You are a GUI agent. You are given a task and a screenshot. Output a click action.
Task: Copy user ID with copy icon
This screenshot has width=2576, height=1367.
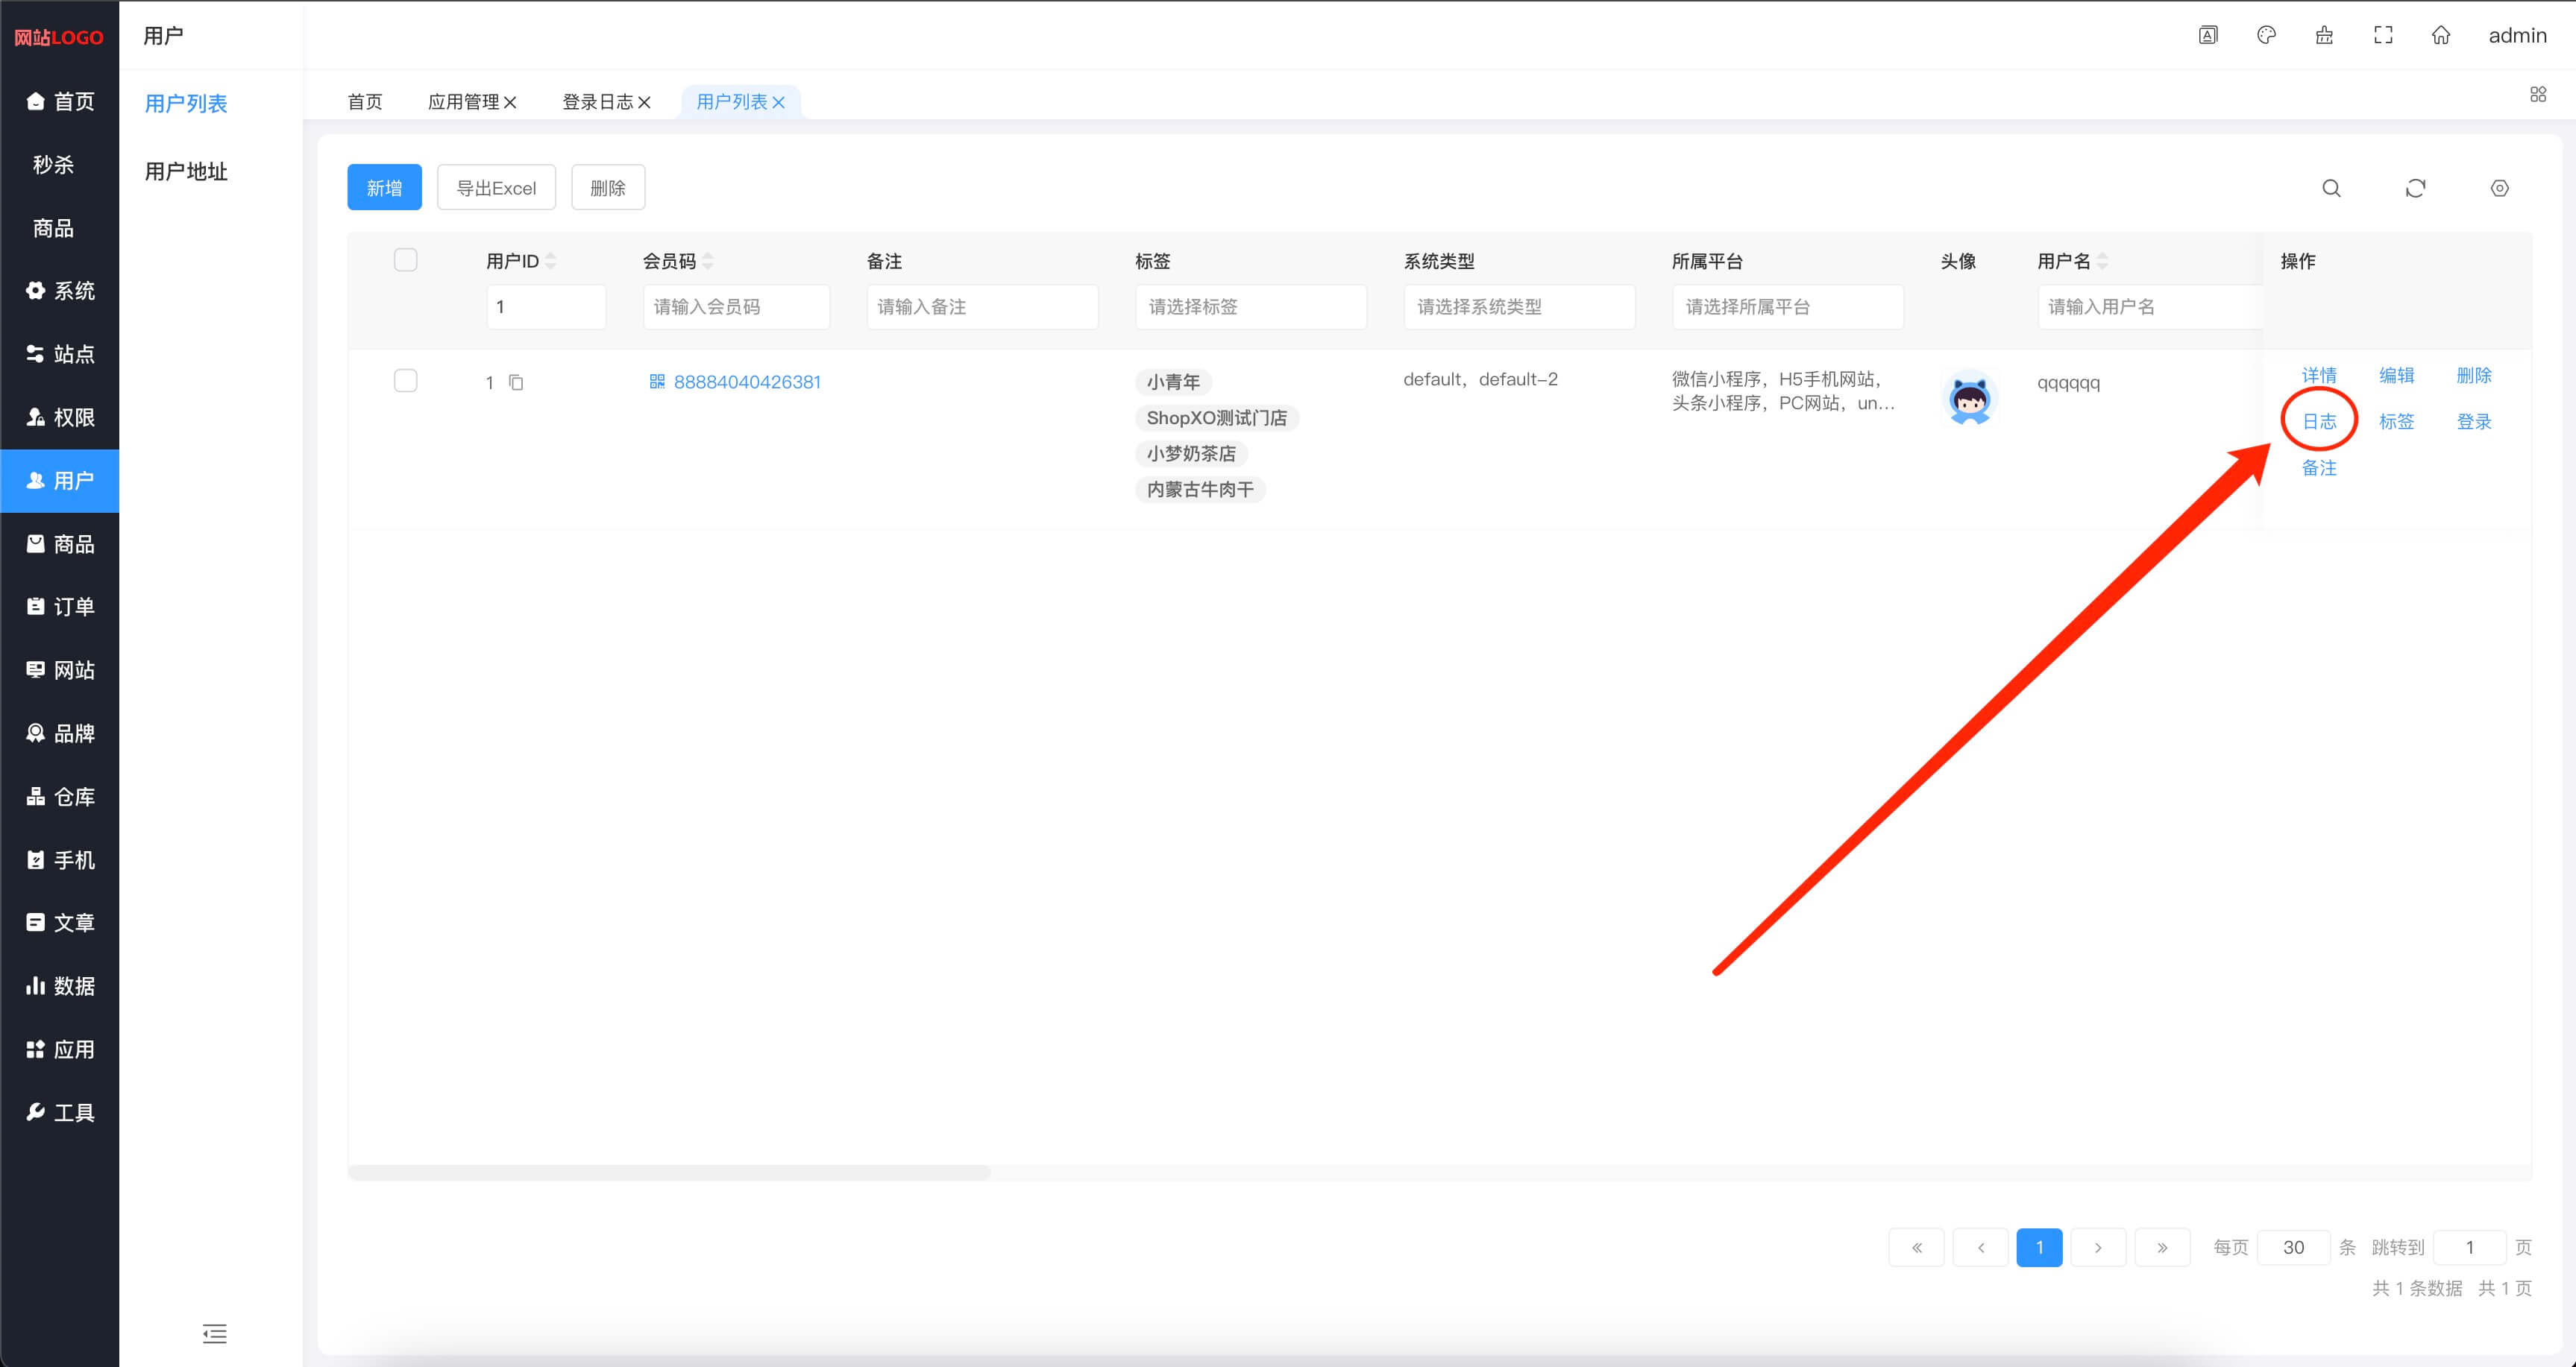516,382
